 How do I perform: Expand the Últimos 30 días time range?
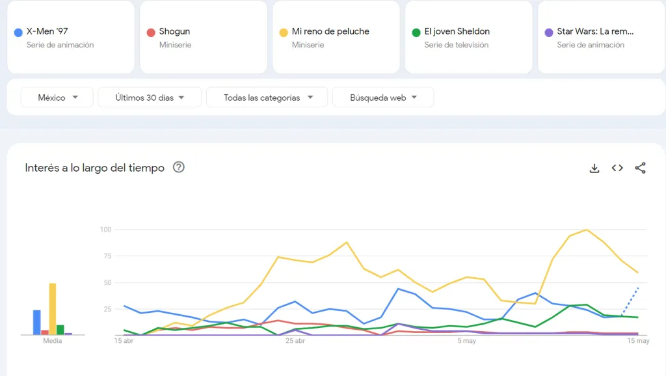tap(150, 98)
